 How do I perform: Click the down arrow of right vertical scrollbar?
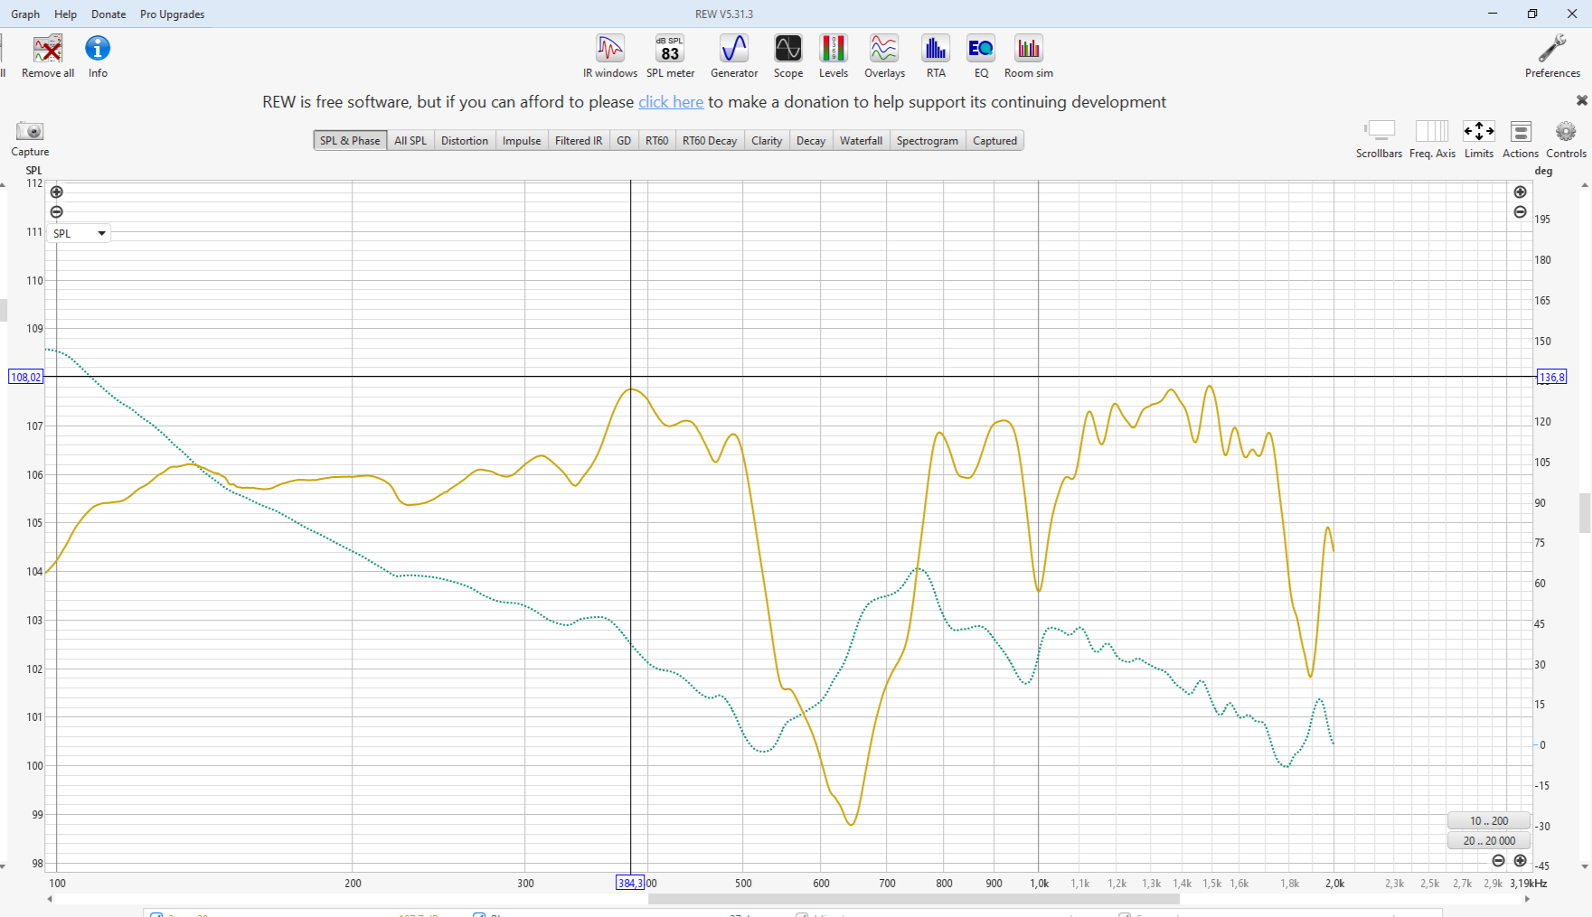click(1585, 866)
